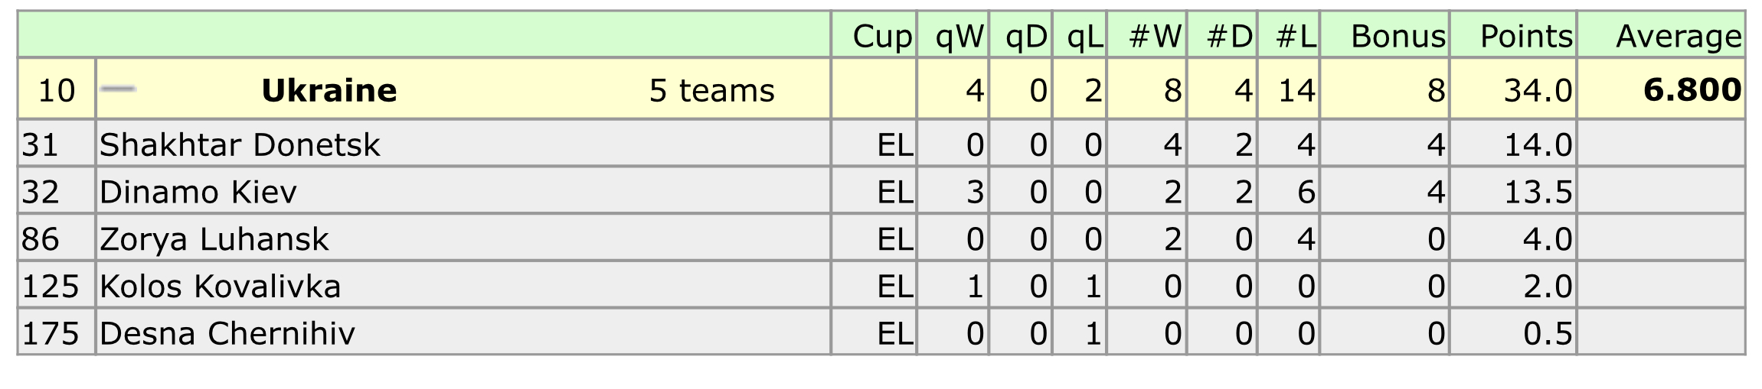Click the Cup column header
This screenshot has height=389, width=1762.
click(x=882, y=36)
